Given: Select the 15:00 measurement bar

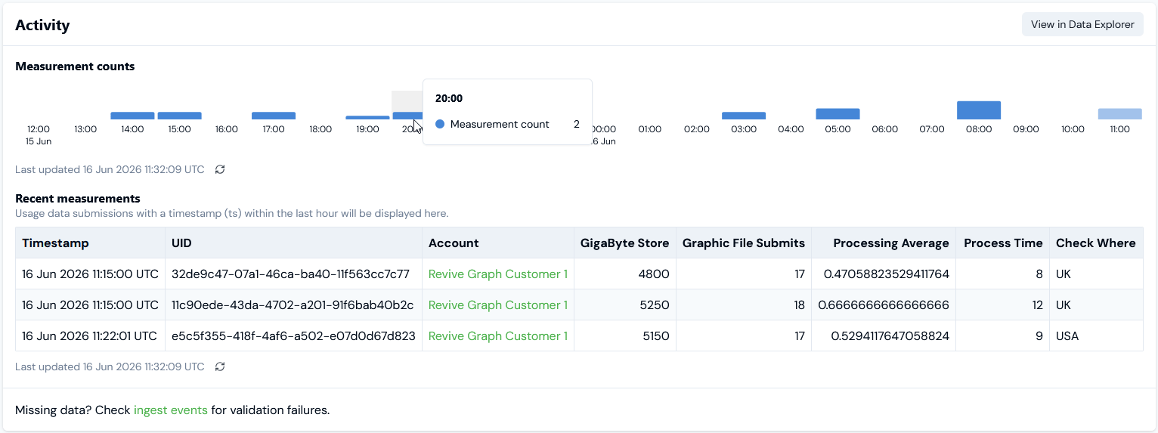Looking at the screenshot, I should coord(179,116).
